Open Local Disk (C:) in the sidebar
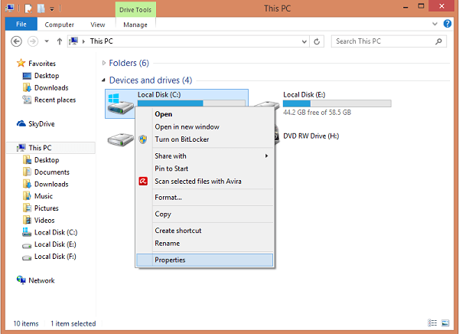The height and width of the screenshot is (334, 459). click(x=56, y=233)
